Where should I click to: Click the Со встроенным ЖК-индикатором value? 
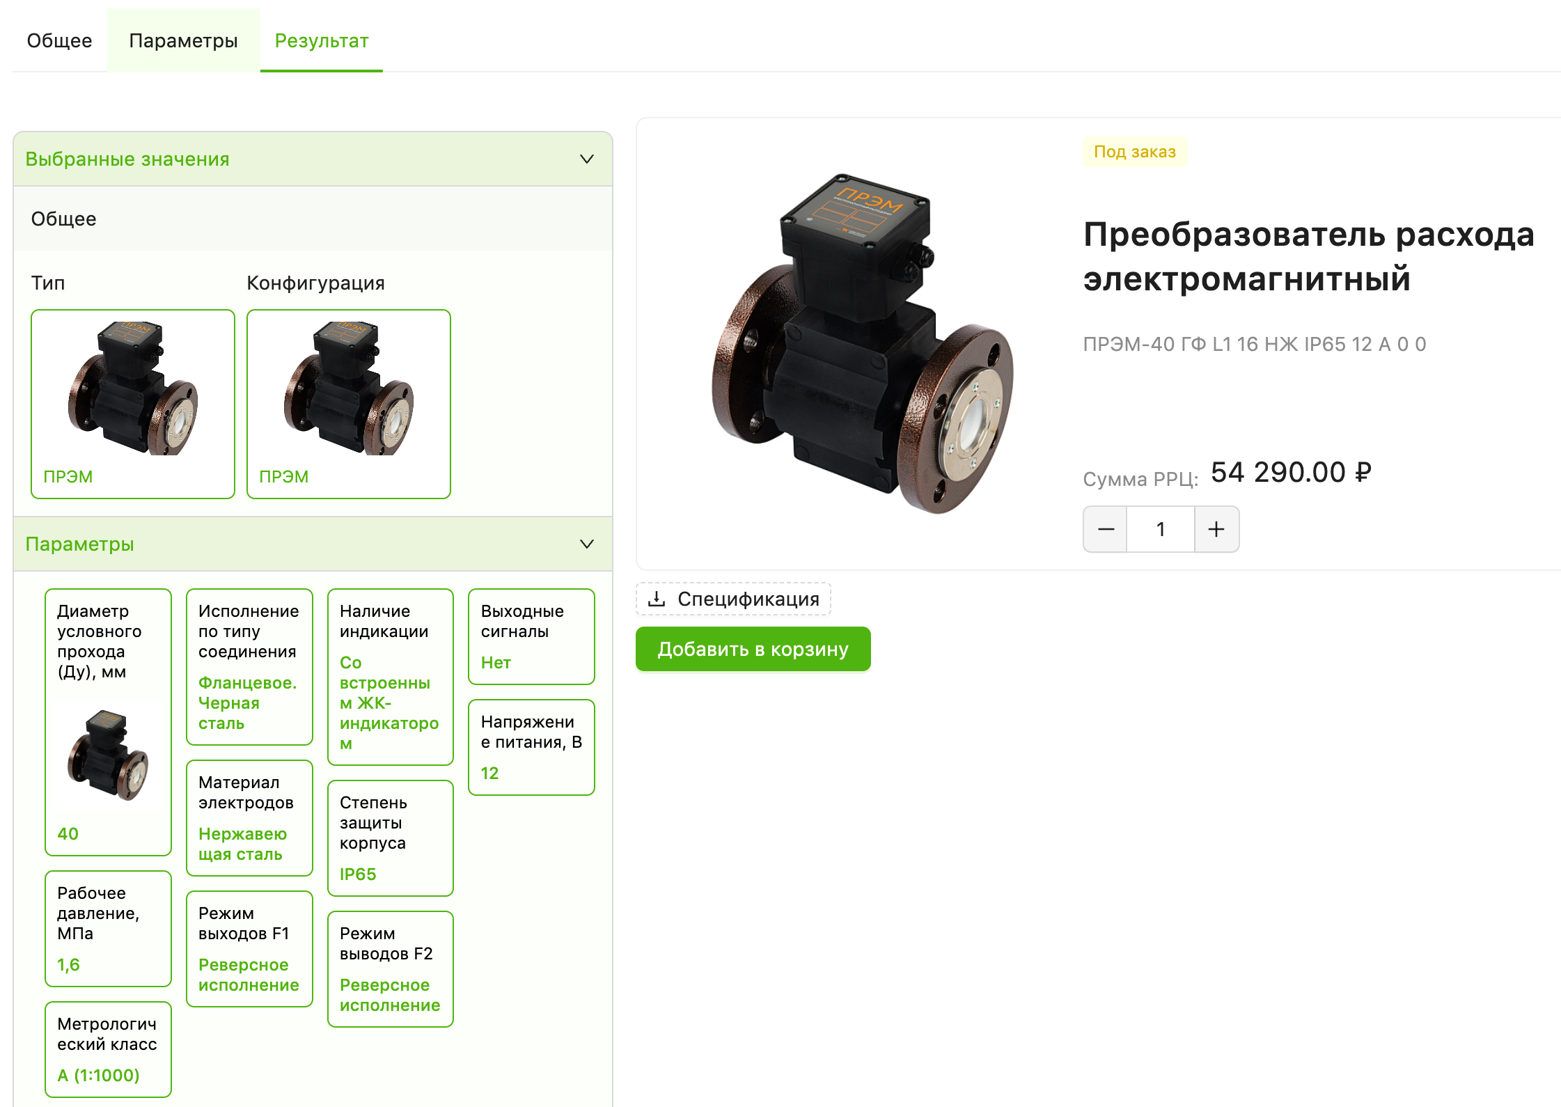[x=389, y=703]
